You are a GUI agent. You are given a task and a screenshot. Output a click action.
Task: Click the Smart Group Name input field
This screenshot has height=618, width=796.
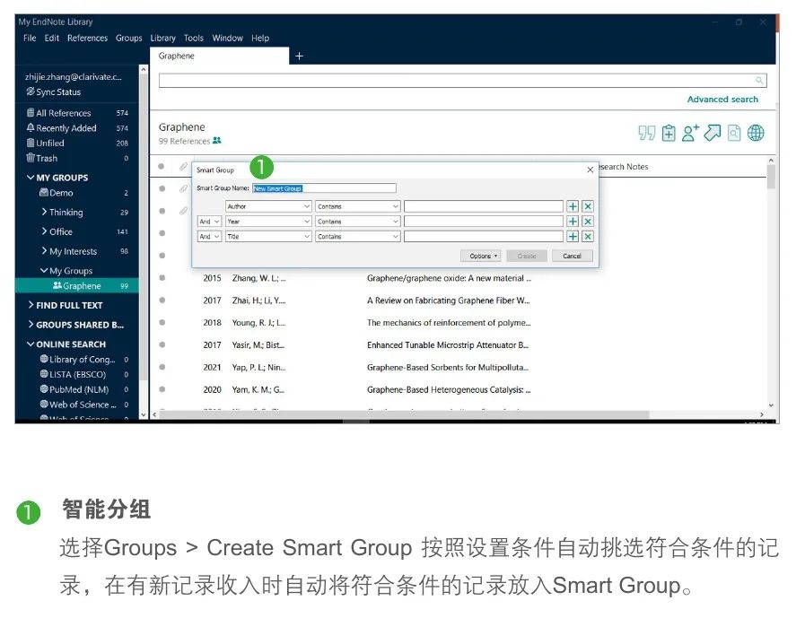[x=324, y=188]
